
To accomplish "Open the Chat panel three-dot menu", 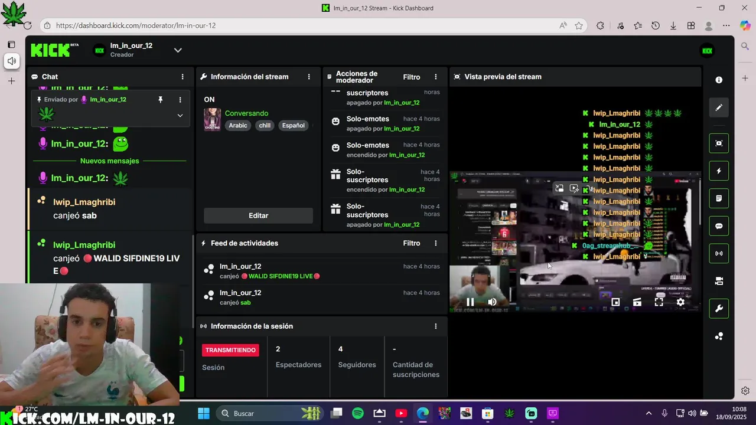I will coord(183,77).
